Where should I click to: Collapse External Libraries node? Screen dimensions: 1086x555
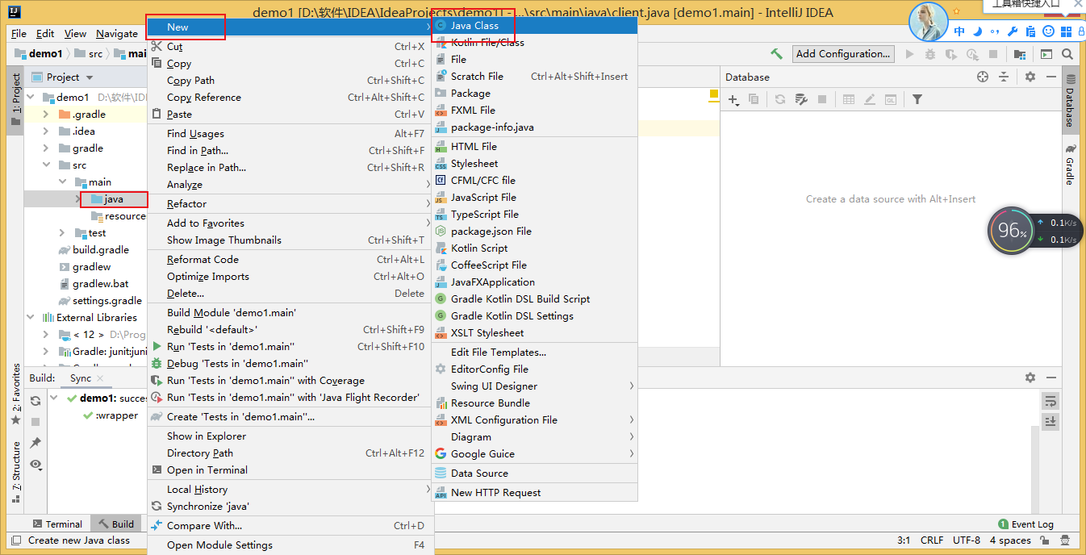pos(31,318)
